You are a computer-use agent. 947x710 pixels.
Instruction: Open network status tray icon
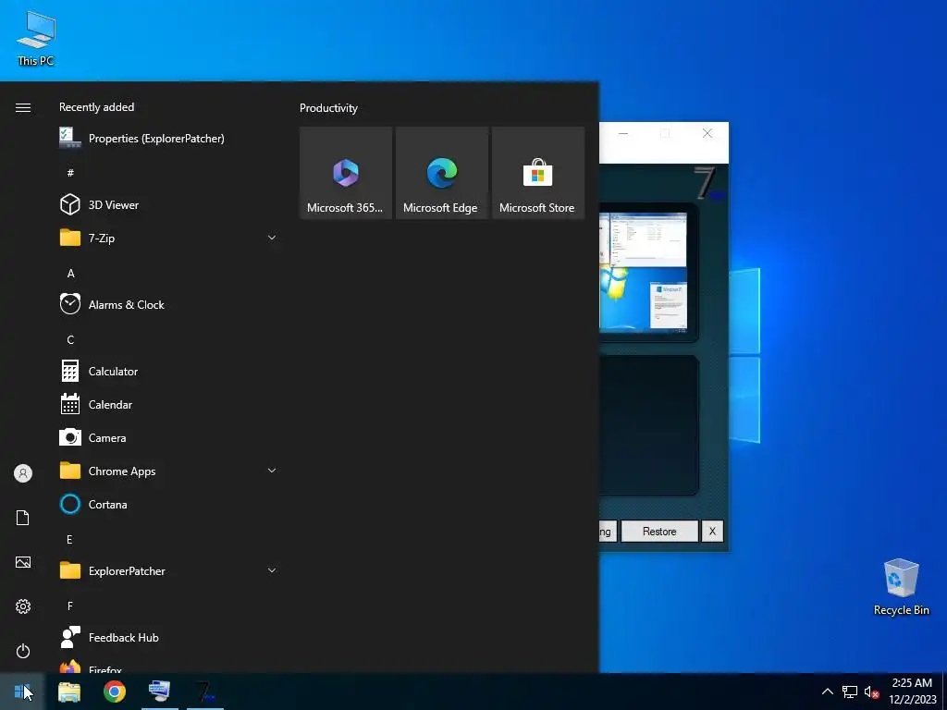850,692
